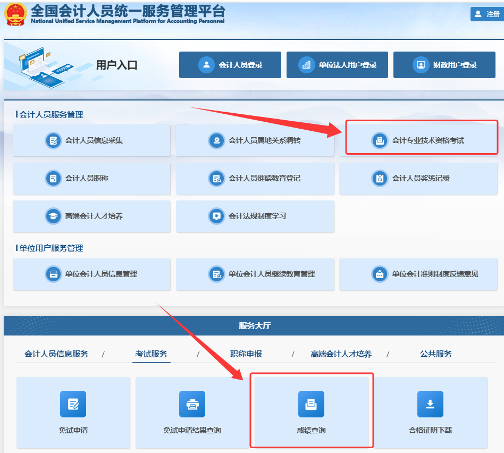This screenshot has width=504, height=453.
Task: Open 财政用户登录 for finance users
Action: pos(444,65)
